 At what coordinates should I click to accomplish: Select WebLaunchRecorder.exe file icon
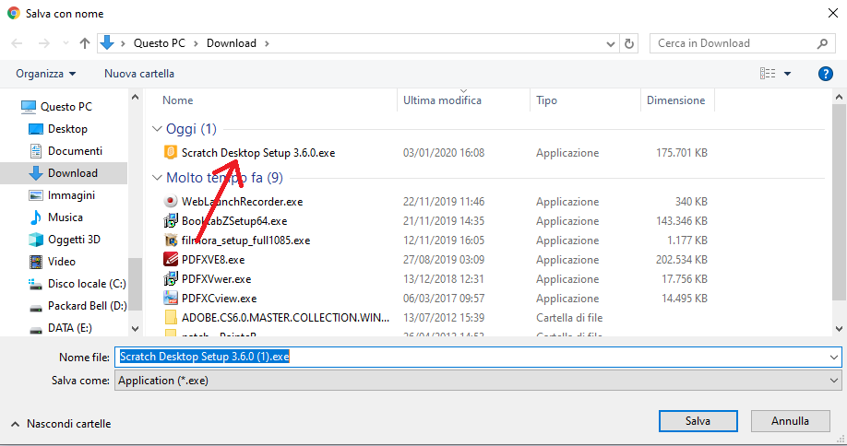[170, 201]
